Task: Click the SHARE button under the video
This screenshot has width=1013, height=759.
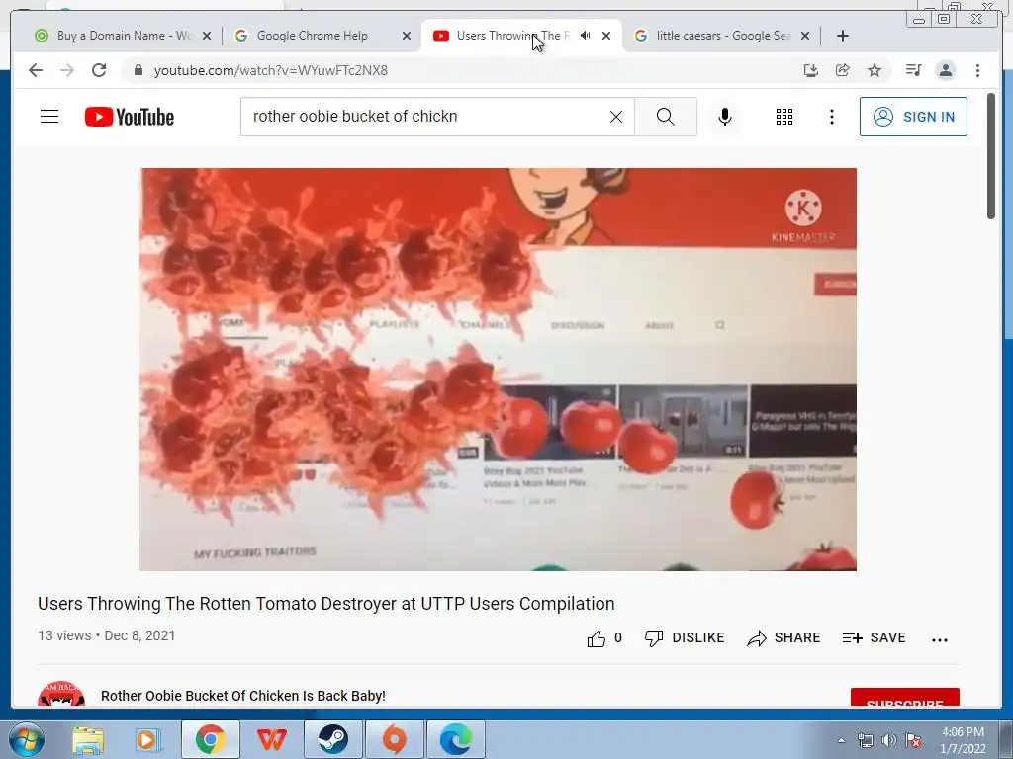Action: [x=783, y=637]
